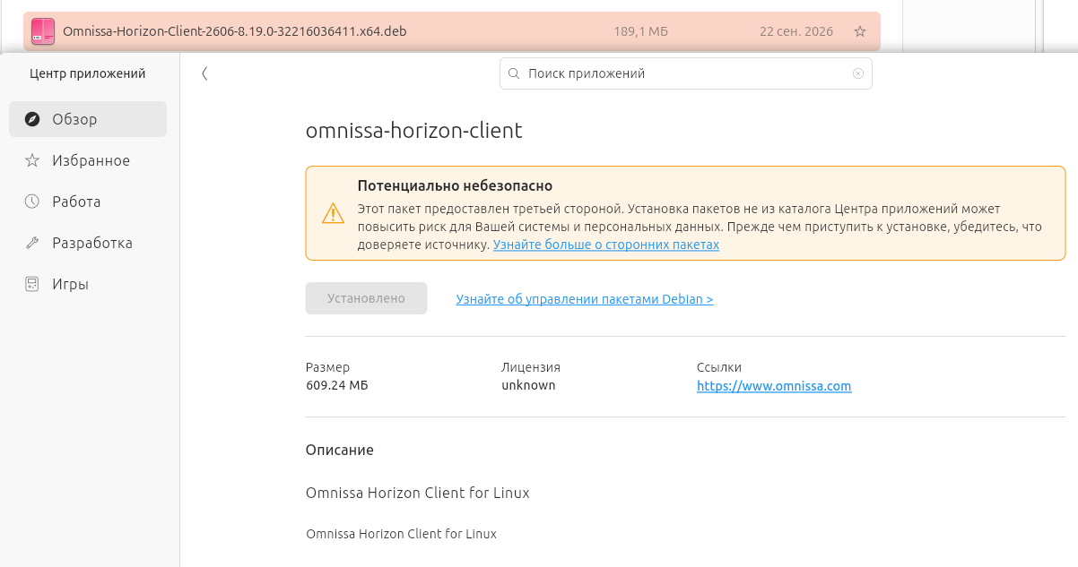Clear the app search field
This screenshot has height=567, width=1078.
[858, 73]
